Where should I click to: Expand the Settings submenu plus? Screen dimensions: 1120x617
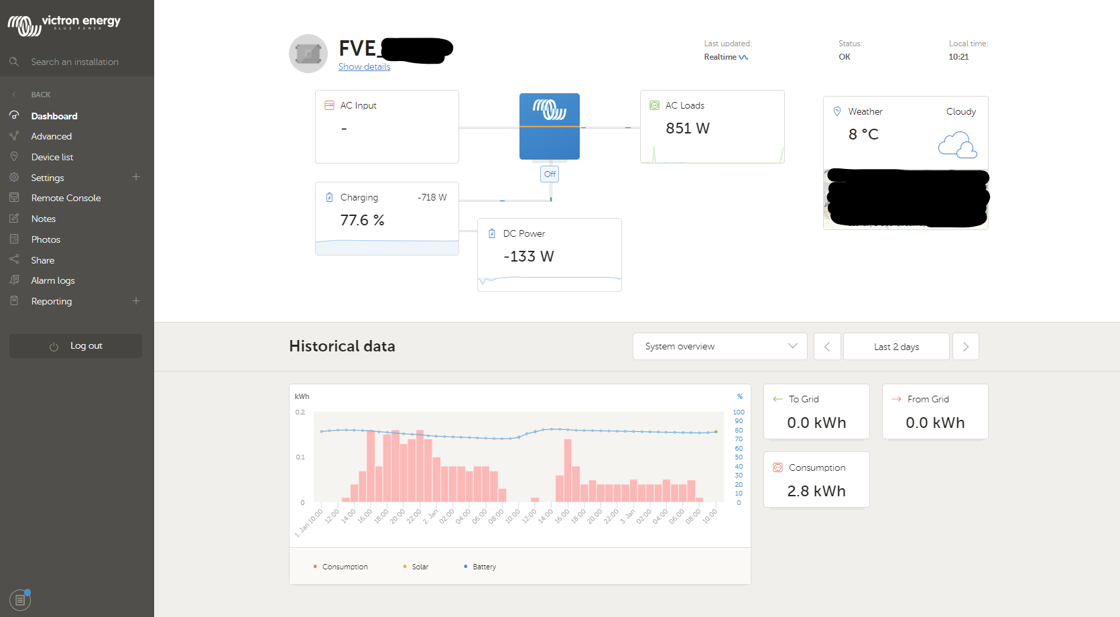coord(136,177)
